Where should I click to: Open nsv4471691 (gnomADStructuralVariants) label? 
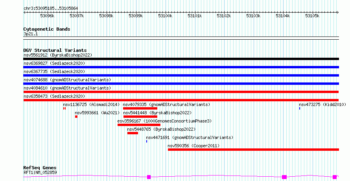tap(190, 137)
